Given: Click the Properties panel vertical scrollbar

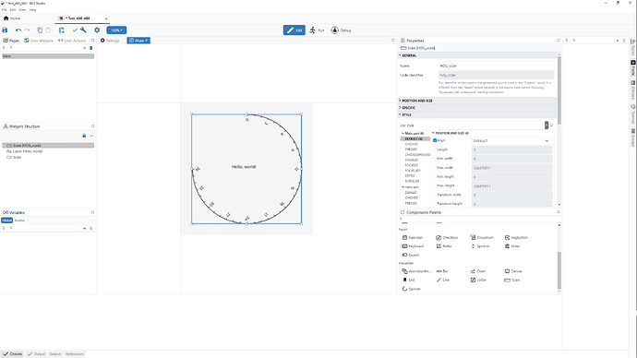Looking at the screenshot, I should point(559,90).
